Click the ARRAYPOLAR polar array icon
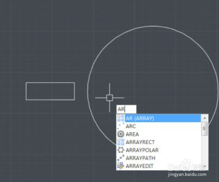219x182 pixels. point(121,150)
